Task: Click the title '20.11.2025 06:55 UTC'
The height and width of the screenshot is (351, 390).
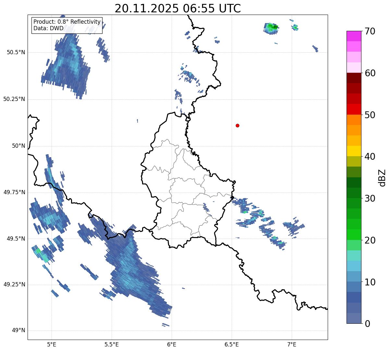Action: click(178, 8)
